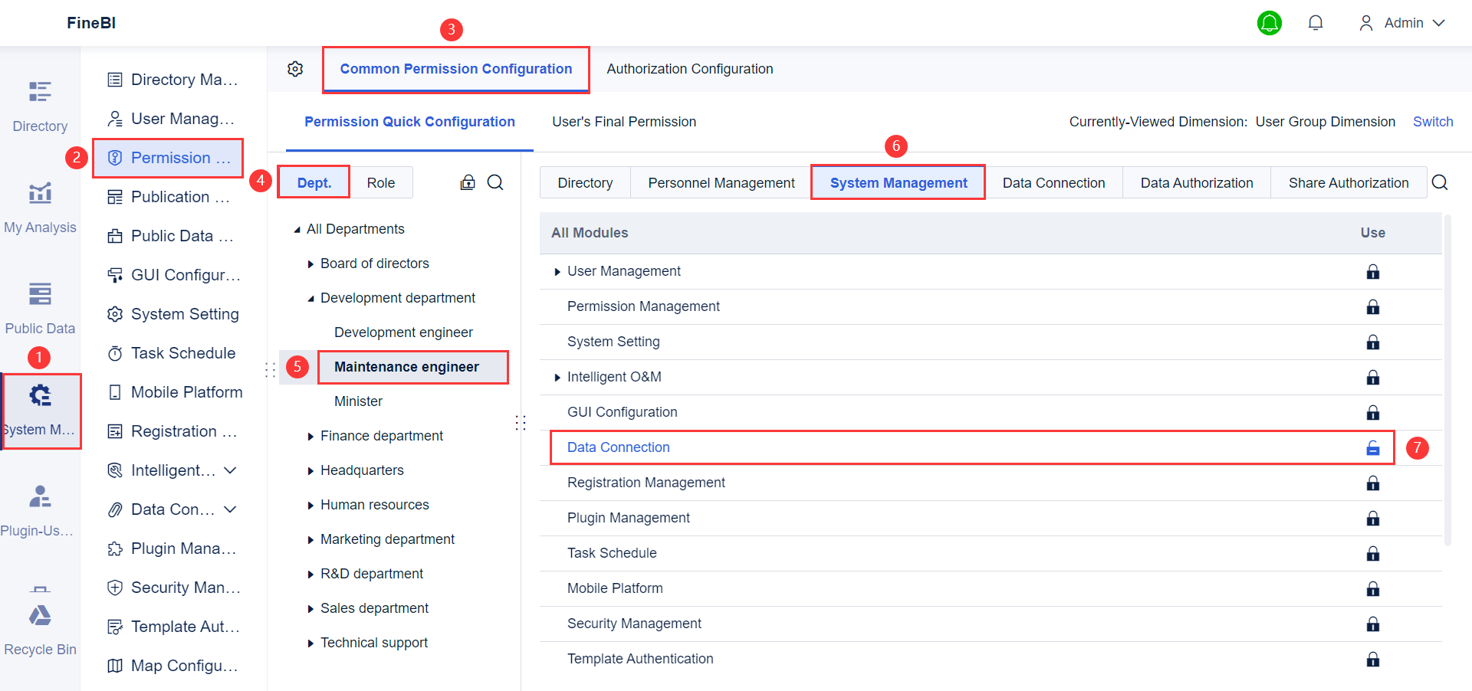Image resolution: width=1472 pixels, height=691 pixels.
Task: Click the search icon in department panel
Action: (495, 182)
